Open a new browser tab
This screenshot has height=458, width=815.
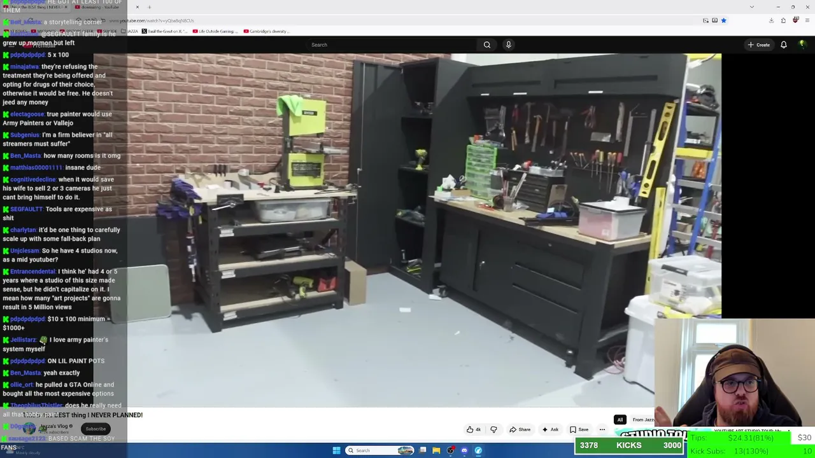[149, 7]
